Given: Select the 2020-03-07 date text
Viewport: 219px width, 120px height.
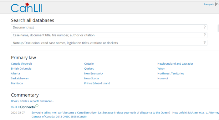Looking at the screenshot, I should (18, 112).
